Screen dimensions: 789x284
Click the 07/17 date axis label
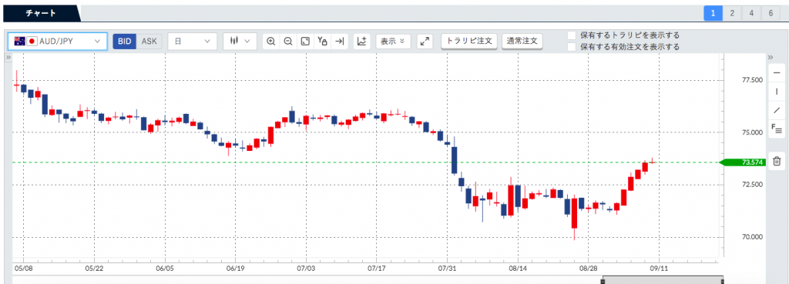pyautogui.click(x=376, y=269)
